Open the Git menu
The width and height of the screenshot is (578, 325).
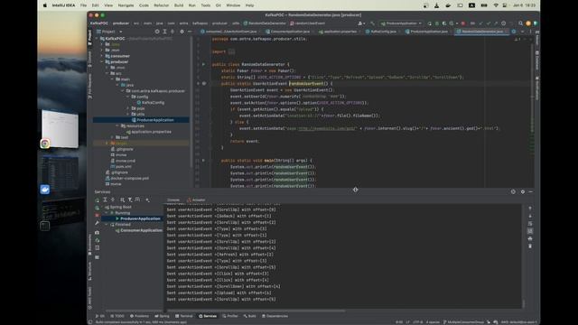[219, 5]
